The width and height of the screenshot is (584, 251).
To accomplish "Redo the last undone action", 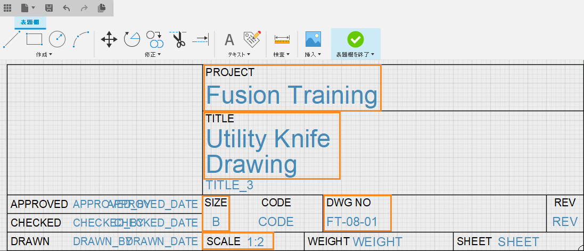I will click(84, 7).
